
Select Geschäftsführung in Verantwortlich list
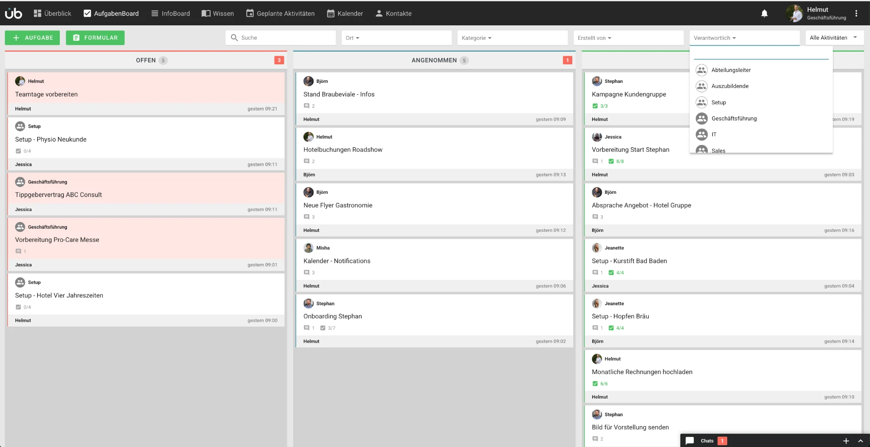click(761, 118)
